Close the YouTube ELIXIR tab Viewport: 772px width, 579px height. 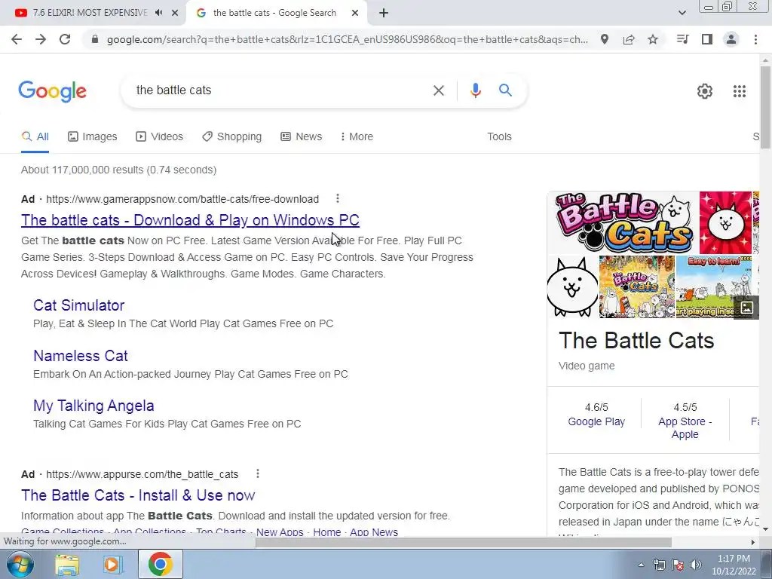click(175, 14)
